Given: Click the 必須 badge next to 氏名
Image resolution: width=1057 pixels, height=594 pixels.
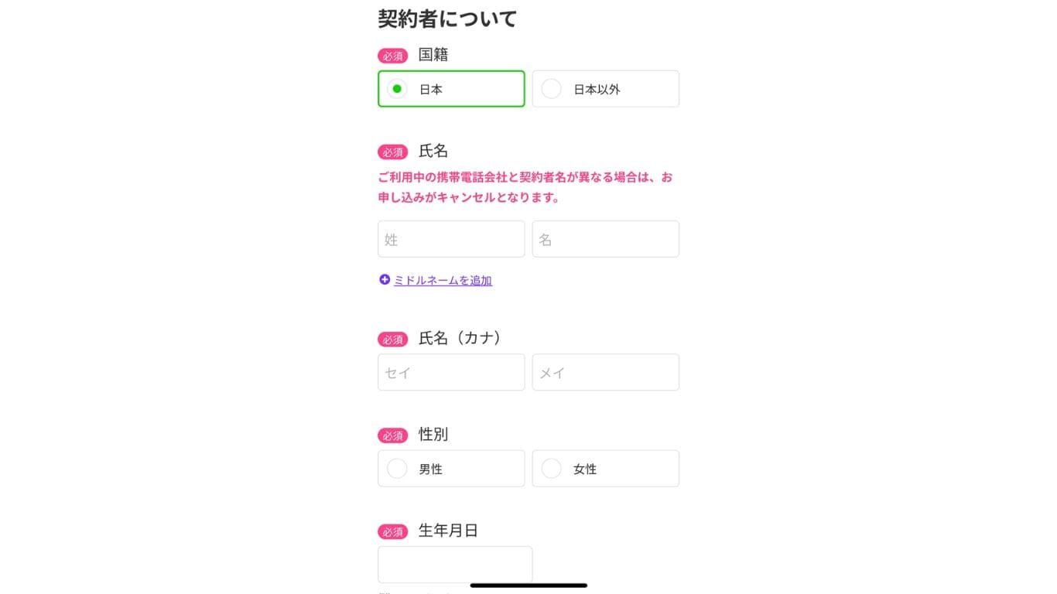Looking at the screenshot, I should 392,152.
